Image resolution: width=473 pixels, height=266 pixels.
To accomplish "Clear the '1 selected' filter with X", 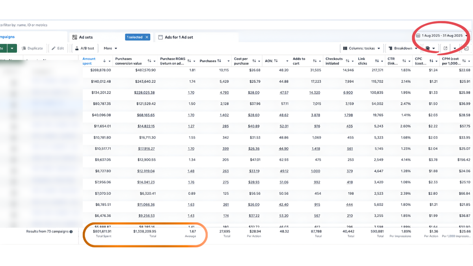I will pos(147,37).
